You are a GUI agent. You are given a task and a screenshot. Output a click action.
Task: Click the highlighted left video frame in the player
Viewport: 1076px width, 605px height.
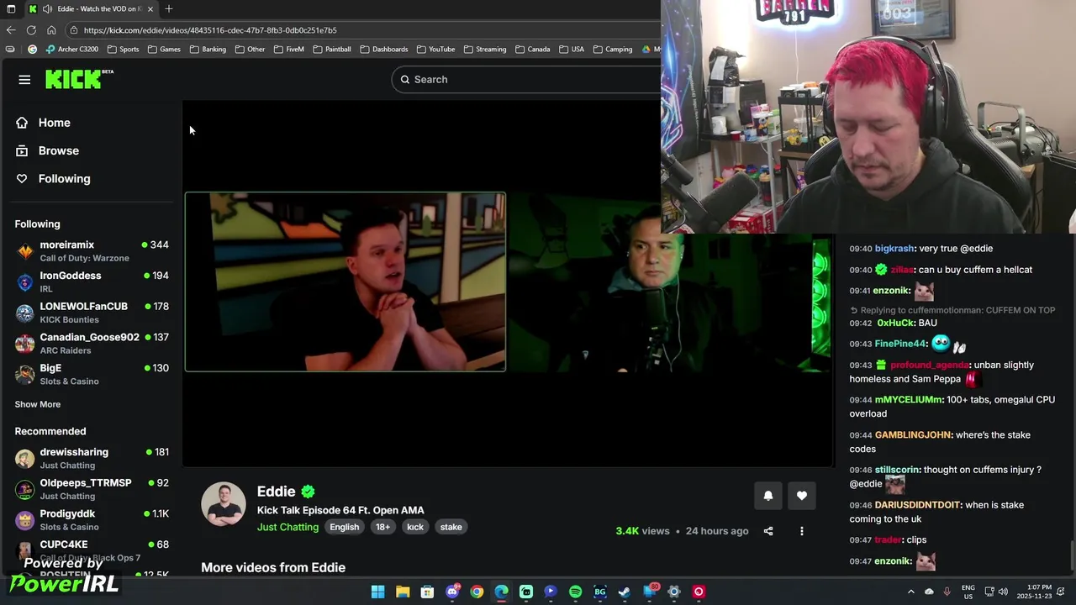345,281
